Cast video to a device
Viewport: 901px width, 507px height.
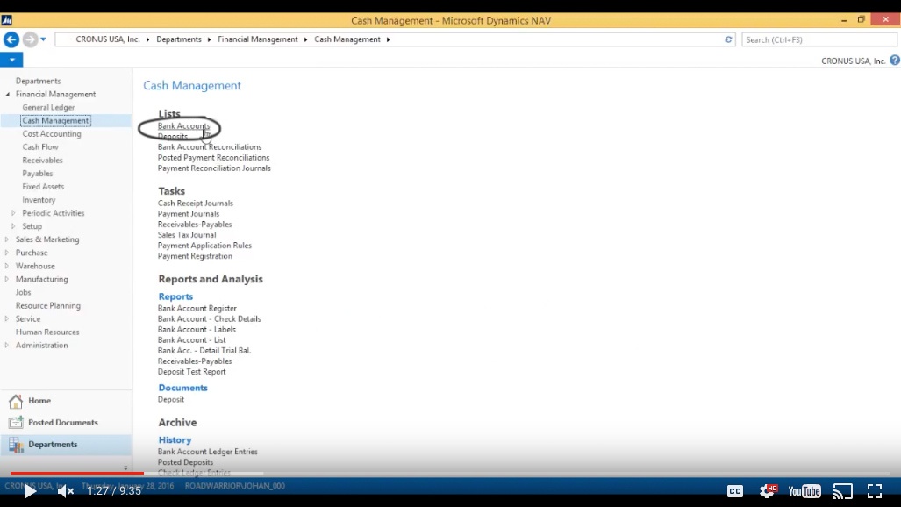843,491
